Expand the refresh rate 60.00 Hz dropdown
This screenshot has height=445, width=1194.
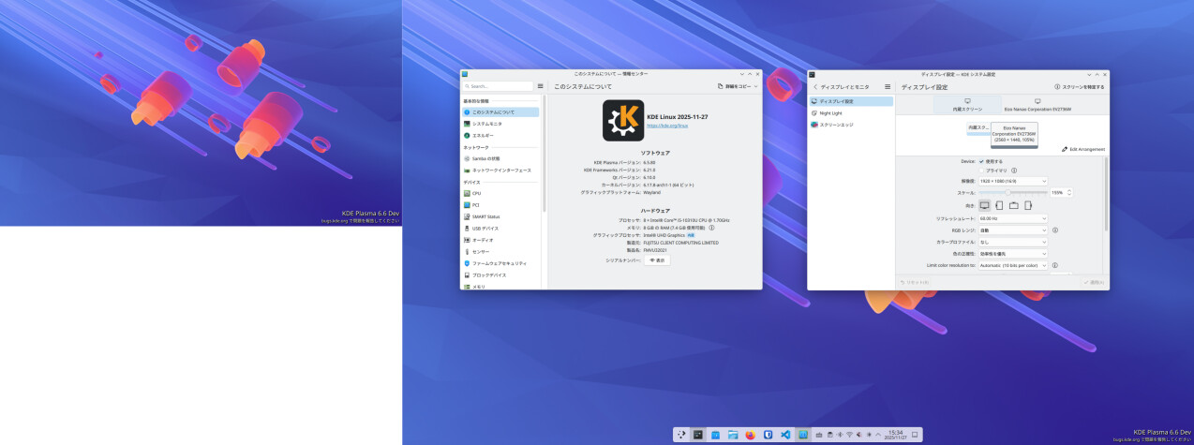click(x=1012, y=218)
